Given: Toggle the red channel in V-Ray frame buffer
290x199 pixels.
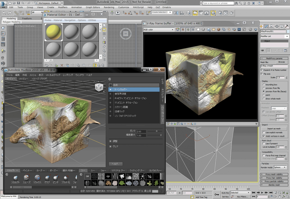Looking at the screenshot, I should click(x=182, y=29).
